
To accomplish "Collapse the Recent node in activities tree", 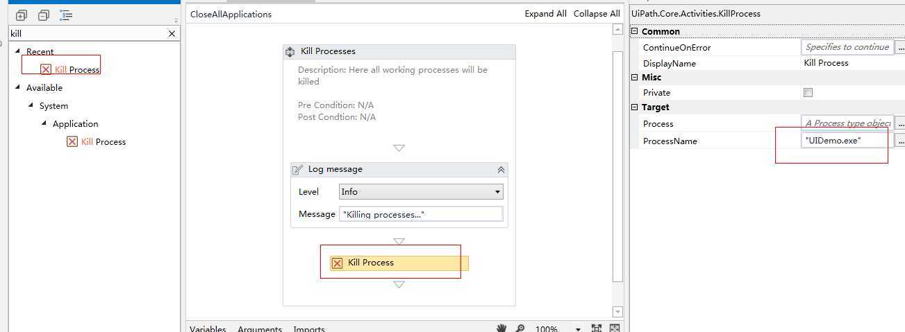I will tap(18, 51).
